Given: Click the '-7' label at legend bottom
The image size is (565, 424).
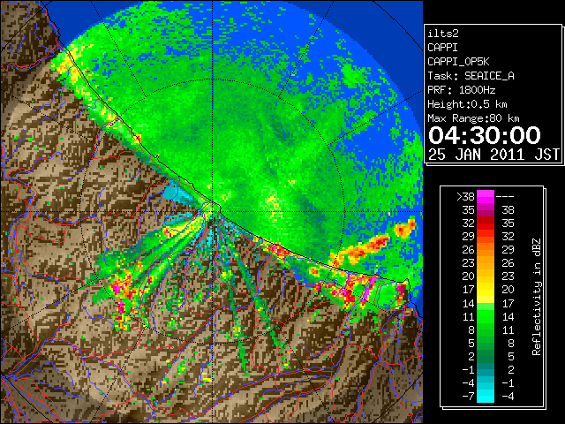Looking at the screenshot, I should tap(468, 396).
